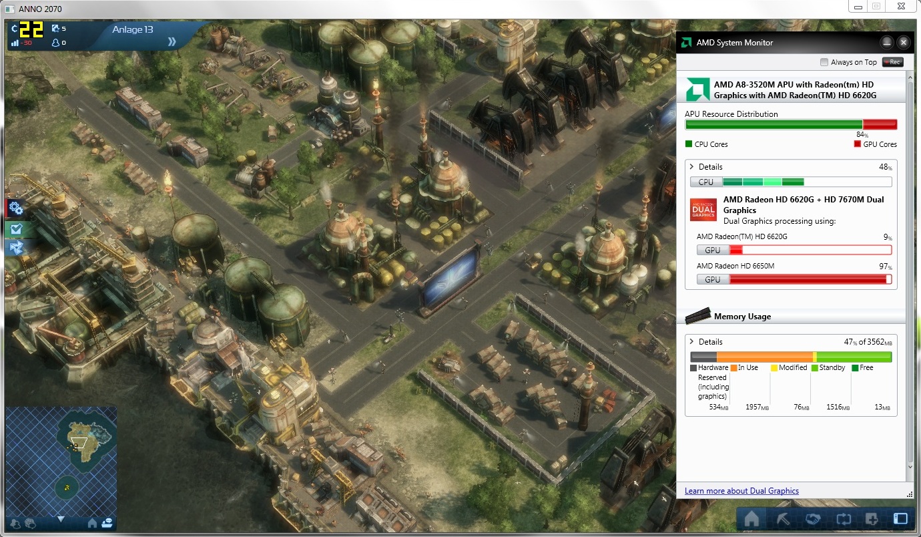Click the memory stick icon

[x=698, y=315]
